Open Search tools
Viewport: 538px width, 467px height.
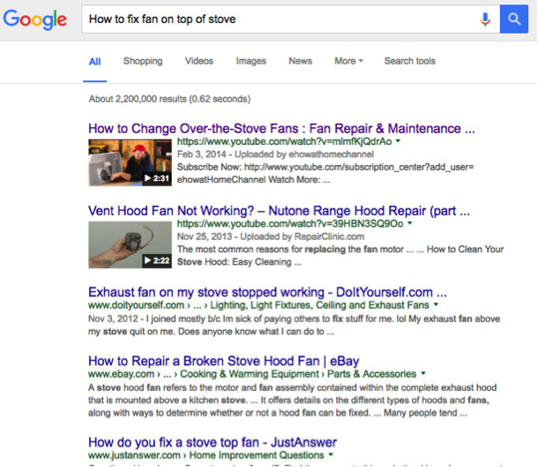[x=410, y=61]
